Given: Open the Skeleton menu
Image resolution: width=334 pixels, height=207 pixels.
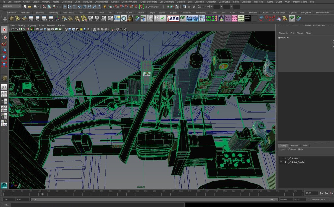Looking at the screenshot, I should click(x=180, y=2).
